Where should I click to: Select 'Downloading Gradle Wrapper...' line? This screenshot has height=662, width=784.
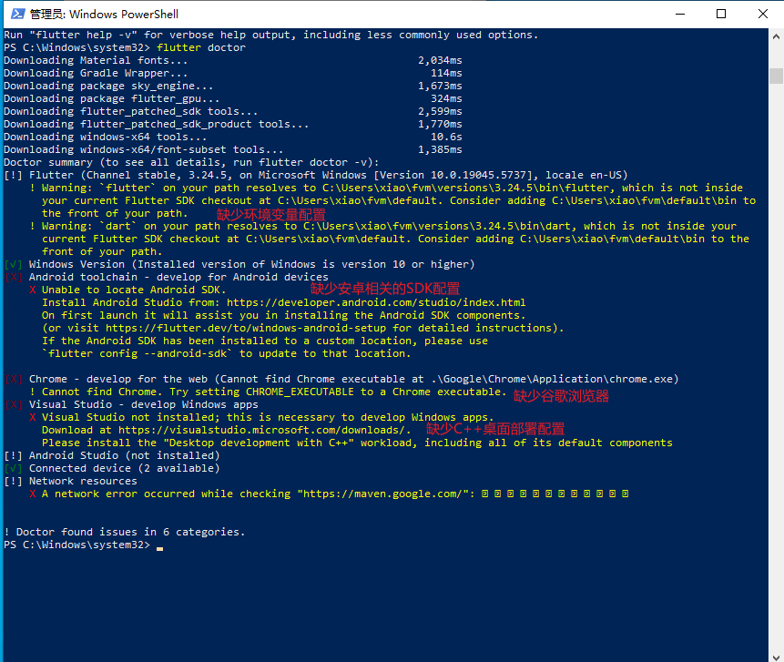(96, 73)
